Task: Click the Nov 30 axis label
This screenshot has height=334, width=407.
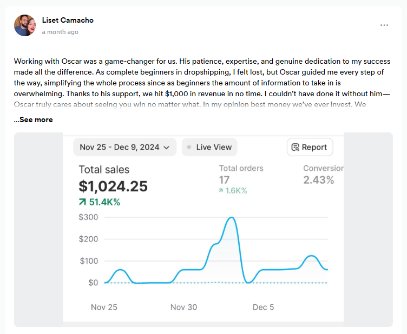Action: tap(183, 307)
